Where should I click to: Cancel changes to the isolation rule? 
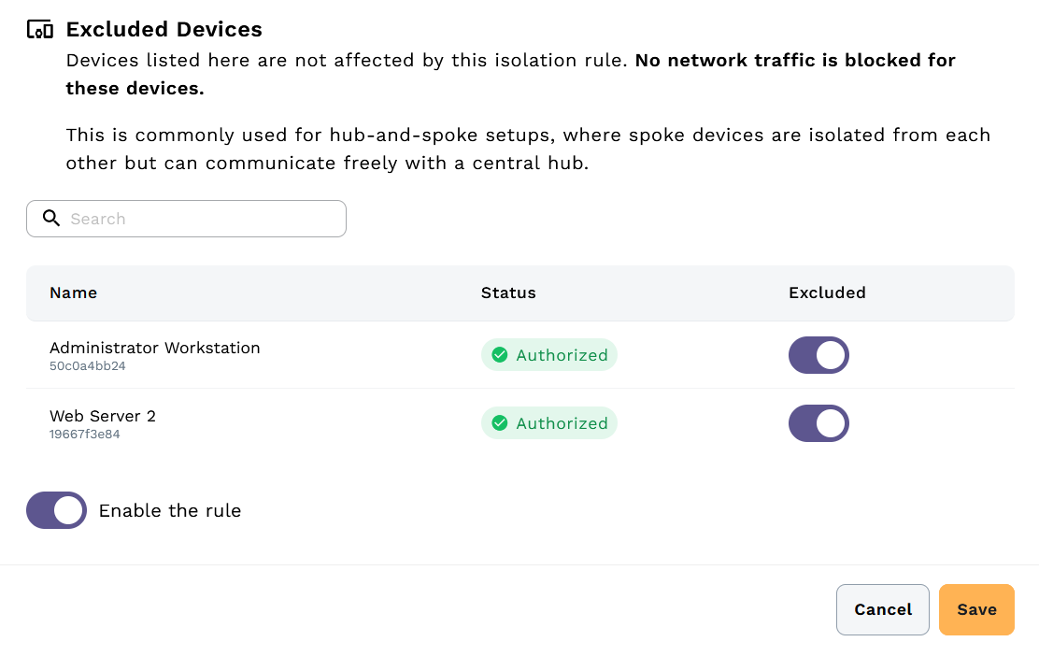click(882, 609)
